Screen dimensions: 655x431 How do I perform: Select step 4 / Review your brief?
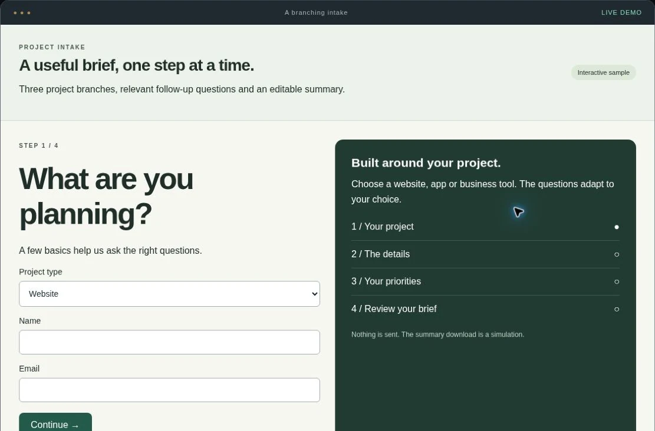485,309
